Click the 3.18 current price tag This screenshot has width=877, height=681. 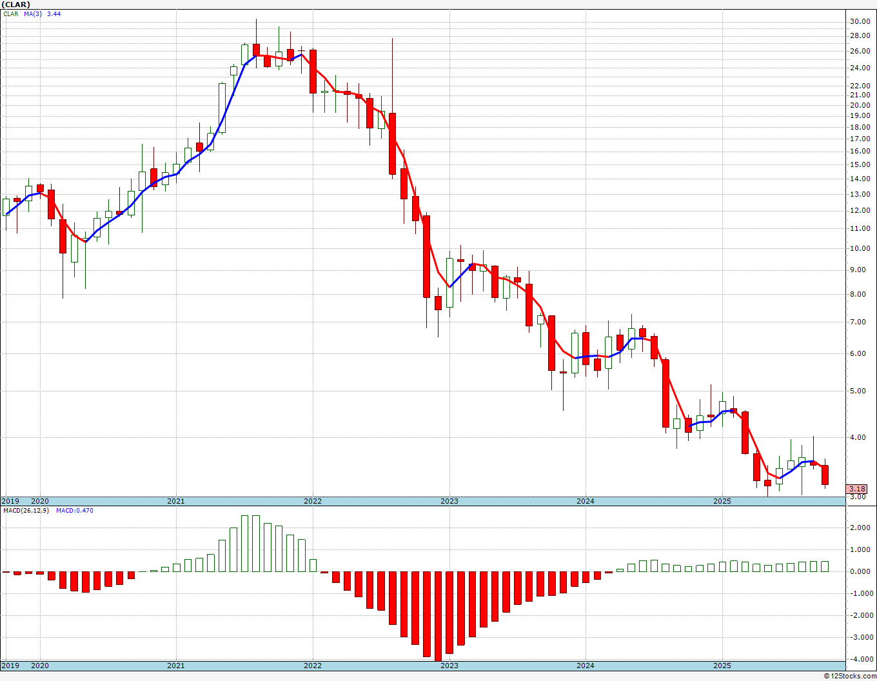point(857,489)
